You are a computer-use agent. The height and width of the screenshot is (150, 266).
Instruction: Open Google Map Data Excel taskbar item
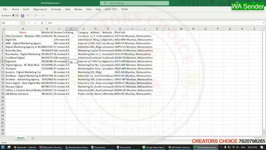pyautogui.click(x=154, y=147)
